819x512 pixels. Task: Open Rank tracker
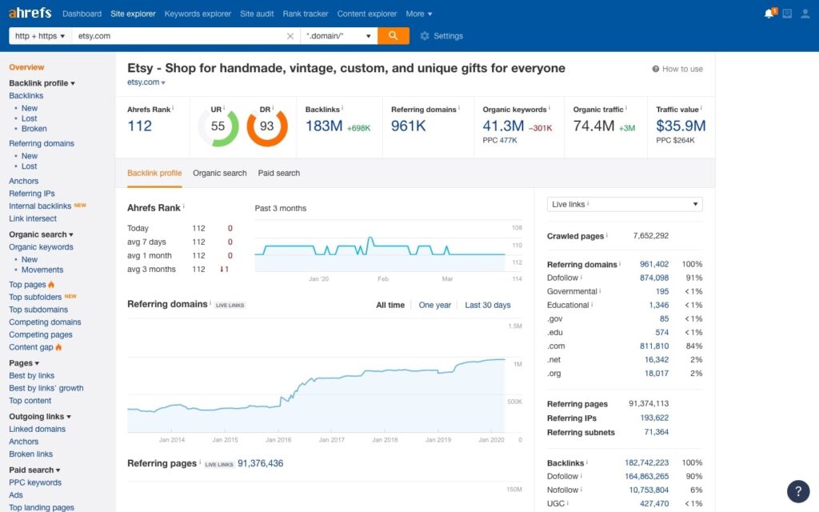point(305,14)
